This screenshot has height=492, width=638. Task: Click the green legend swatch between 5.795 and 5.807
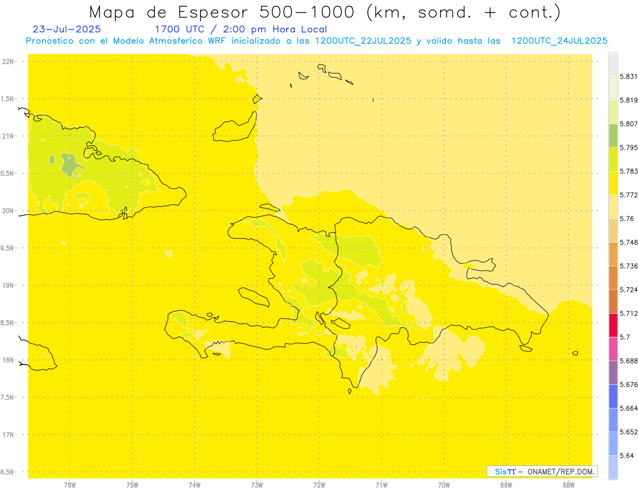click(x=613, y=135)
